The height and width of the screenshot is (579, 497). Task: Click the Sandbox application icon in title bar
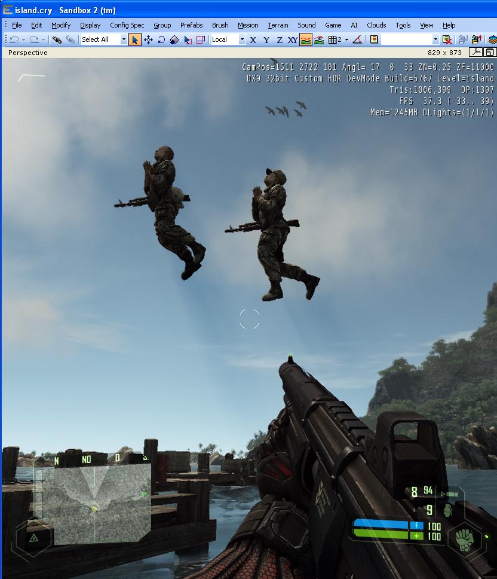[x=7, y=10]
